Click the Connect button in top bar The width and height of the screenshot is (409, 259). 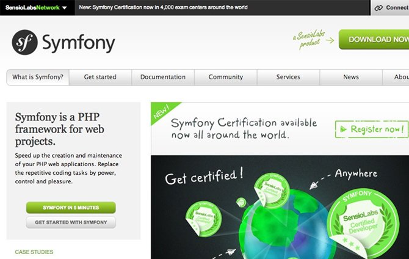(390, 8)
